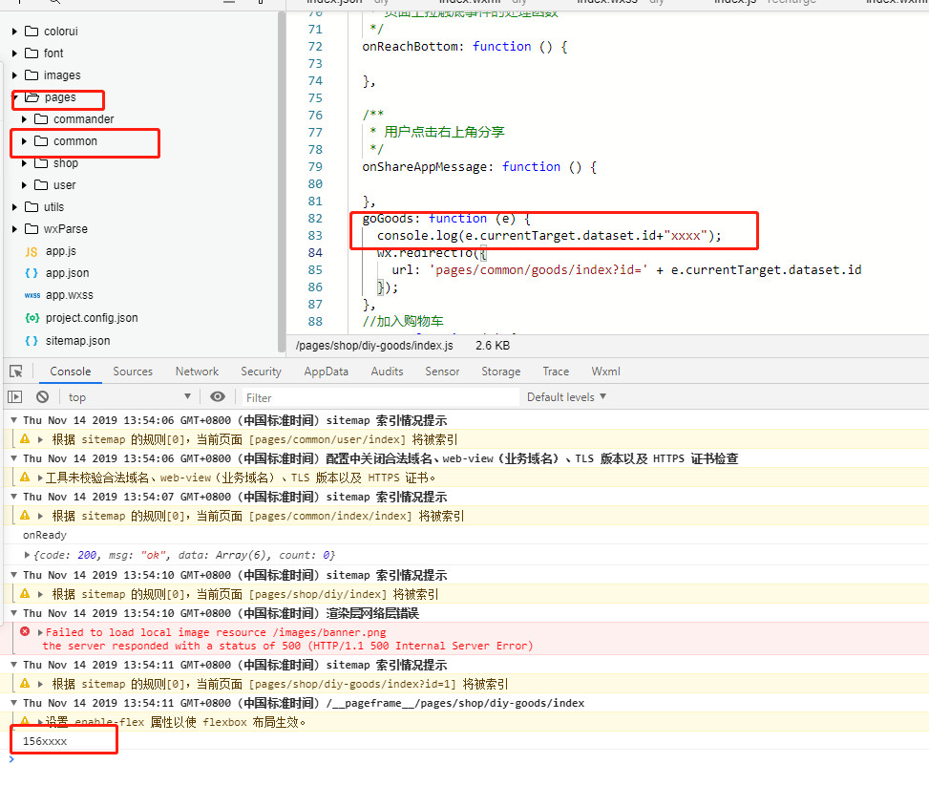This screenshot has width=929, height=786.
Task: Click the colorui folder icon
Action: click(x=32, y=31)
